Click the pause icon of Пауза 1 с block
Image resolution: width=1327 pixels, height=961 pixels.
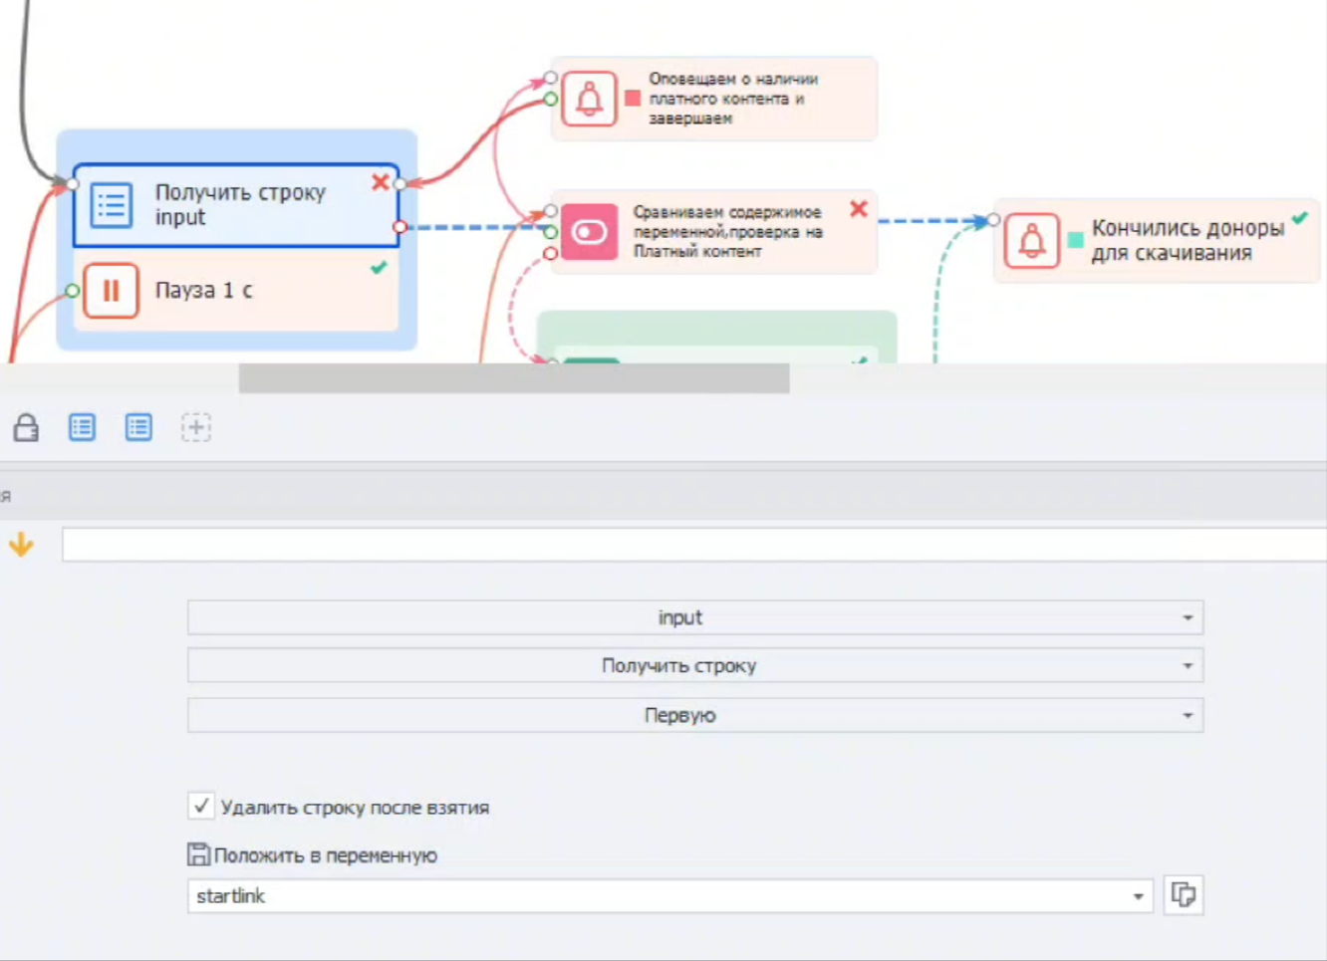tap(111, 290)
